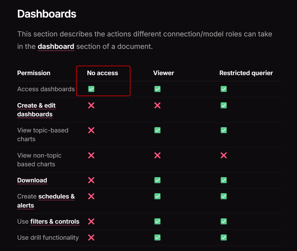Image resolution: width=297 pixels, height=251 pixels.
Task: Click Restricted querier checkmark for filters & controls
Action: point(224,221)
